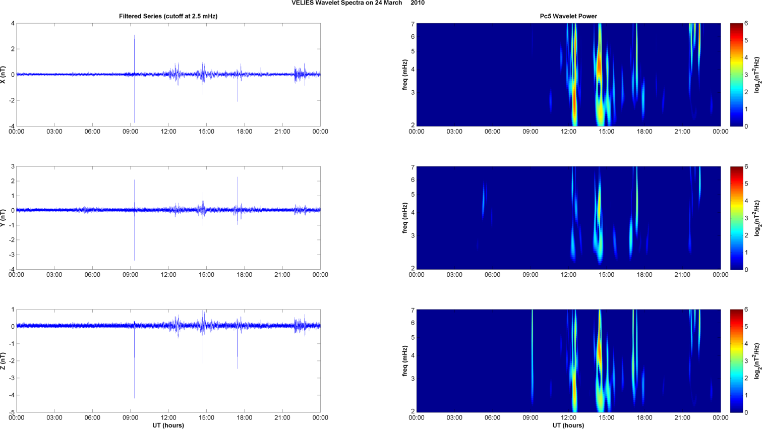Click "freq (mHz)" label of X wavelet panel
Viewport: 762px width, 429px height.
click(x=404, y=75)
